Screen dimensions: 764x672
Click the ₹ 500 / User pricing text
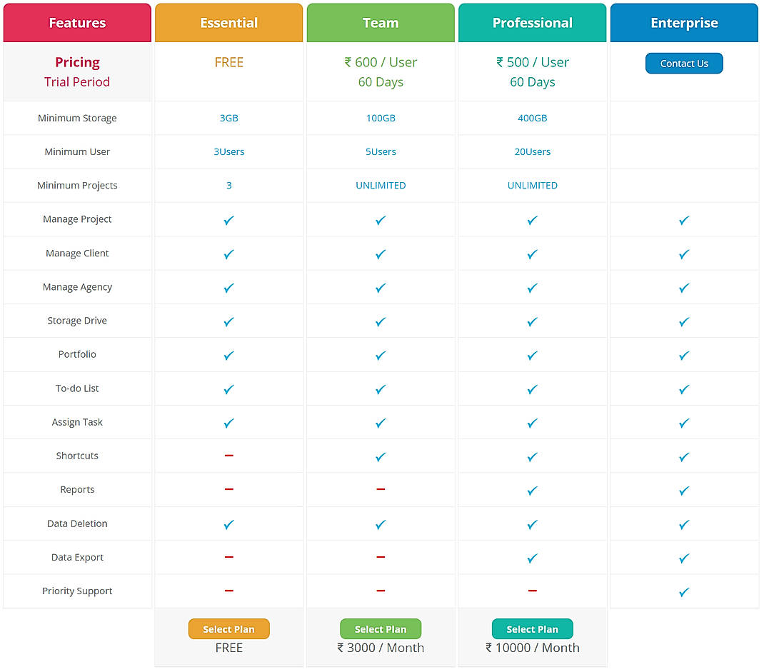tap(533, 62)
